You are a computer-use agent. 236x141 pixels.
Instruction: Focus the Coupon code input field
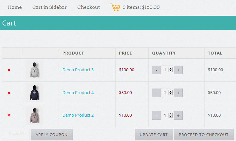[x=18, y=134]
